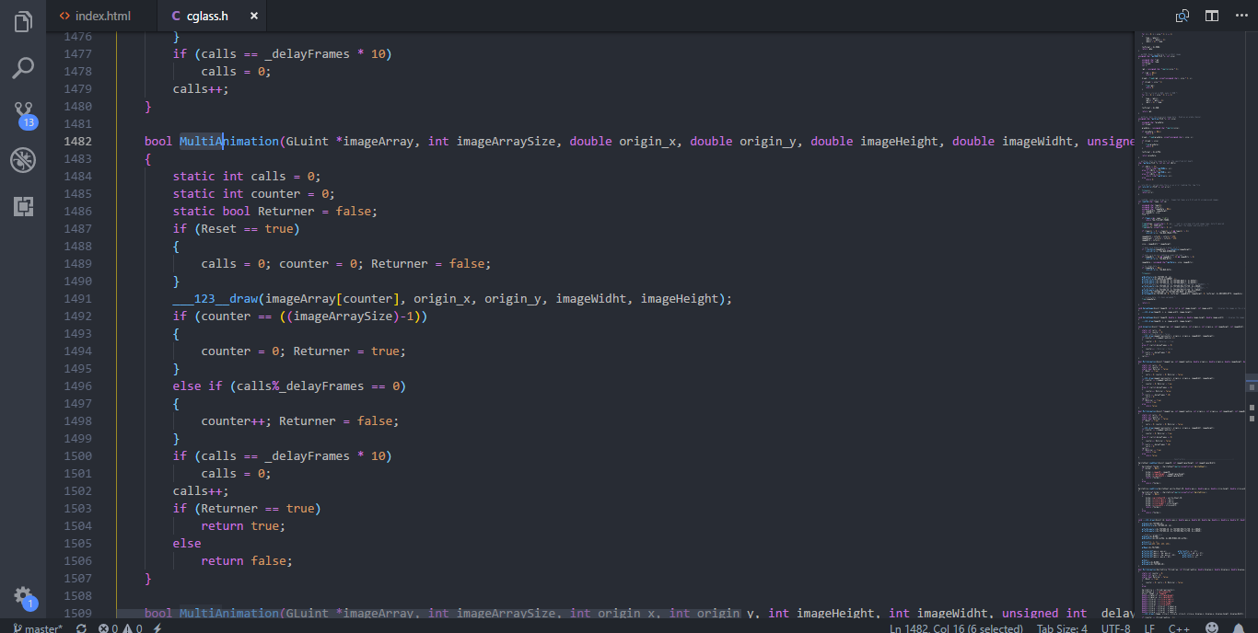Click 'static bool Returner = false;' line

pyautogui.click(x=275, y=211)
